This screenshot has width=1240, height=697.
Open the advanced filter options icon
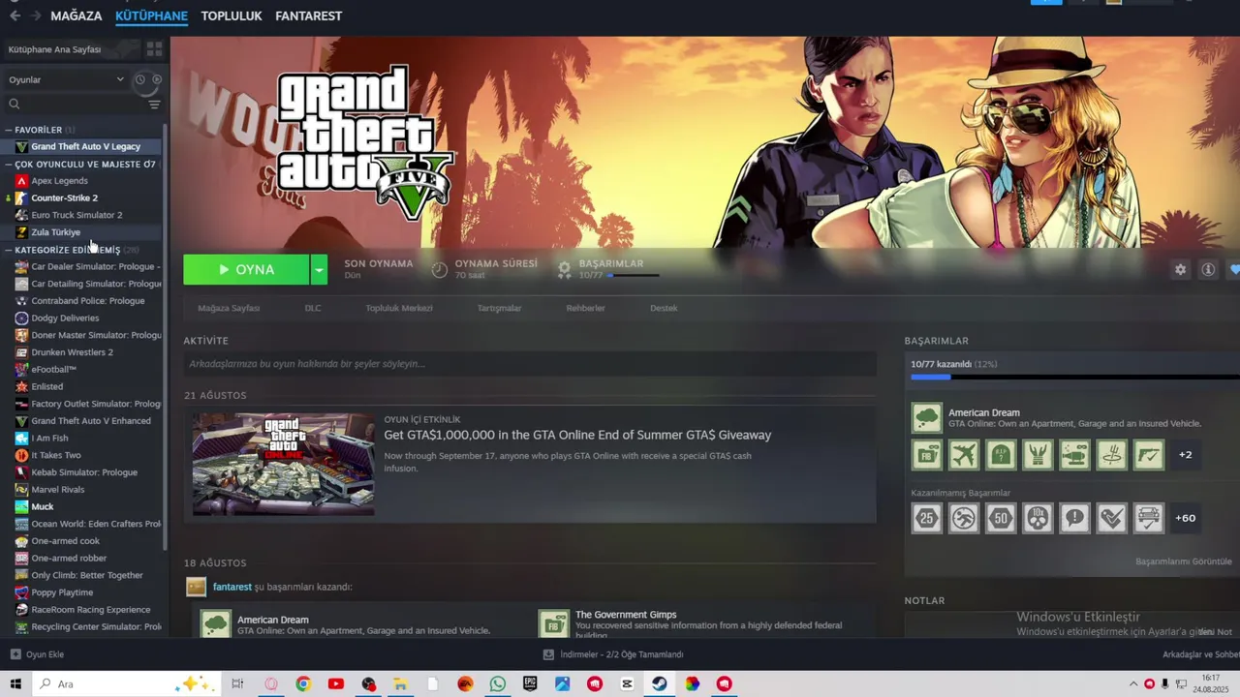pyautogui.click(x=154, y=104)
